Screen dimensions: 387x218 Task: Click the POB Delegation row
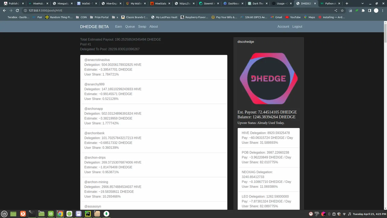tap(268, 157)
